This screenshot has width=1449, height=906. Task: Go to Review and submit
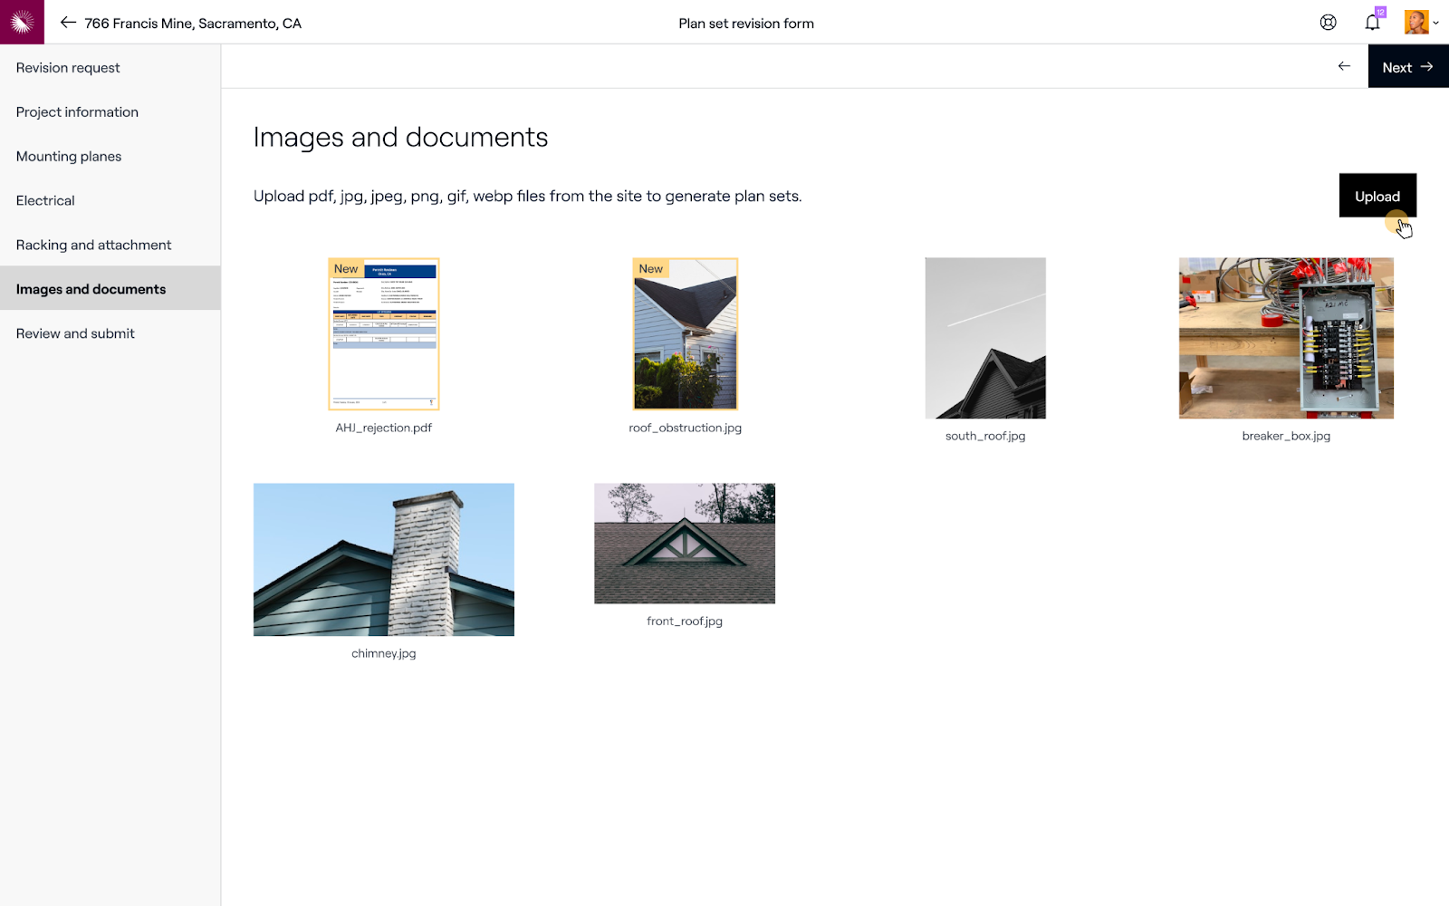coord(75,333)
